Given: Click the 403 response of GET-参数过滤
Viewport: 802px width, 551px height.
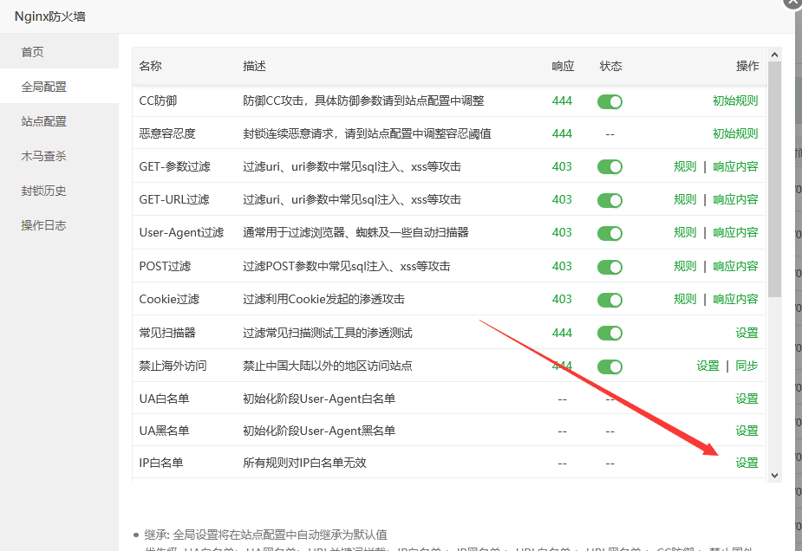Looking at the screenshot, I should pos(562,166).
